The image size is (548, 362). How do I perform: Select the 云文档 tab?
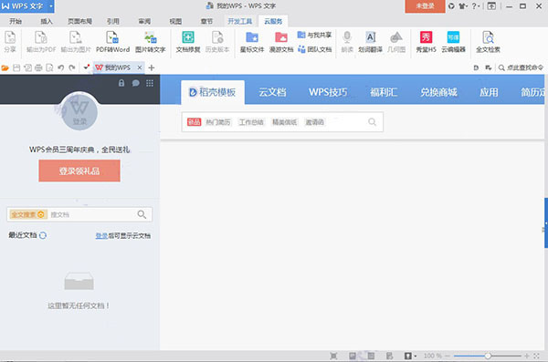point(272,92)
